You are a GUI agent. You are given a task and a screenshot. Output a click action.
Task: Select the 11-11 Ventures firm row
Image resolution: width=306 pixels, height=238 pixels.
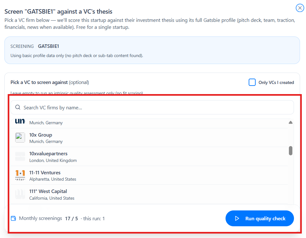tap(149, 176)
